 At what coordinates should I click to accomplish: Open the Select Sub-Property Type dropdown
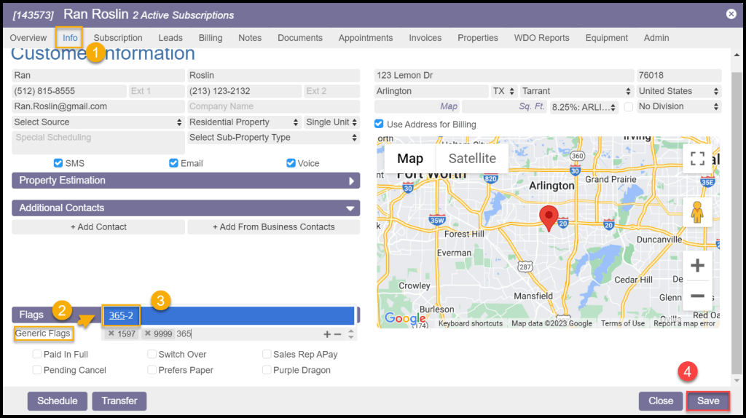[x=273, y=138]
